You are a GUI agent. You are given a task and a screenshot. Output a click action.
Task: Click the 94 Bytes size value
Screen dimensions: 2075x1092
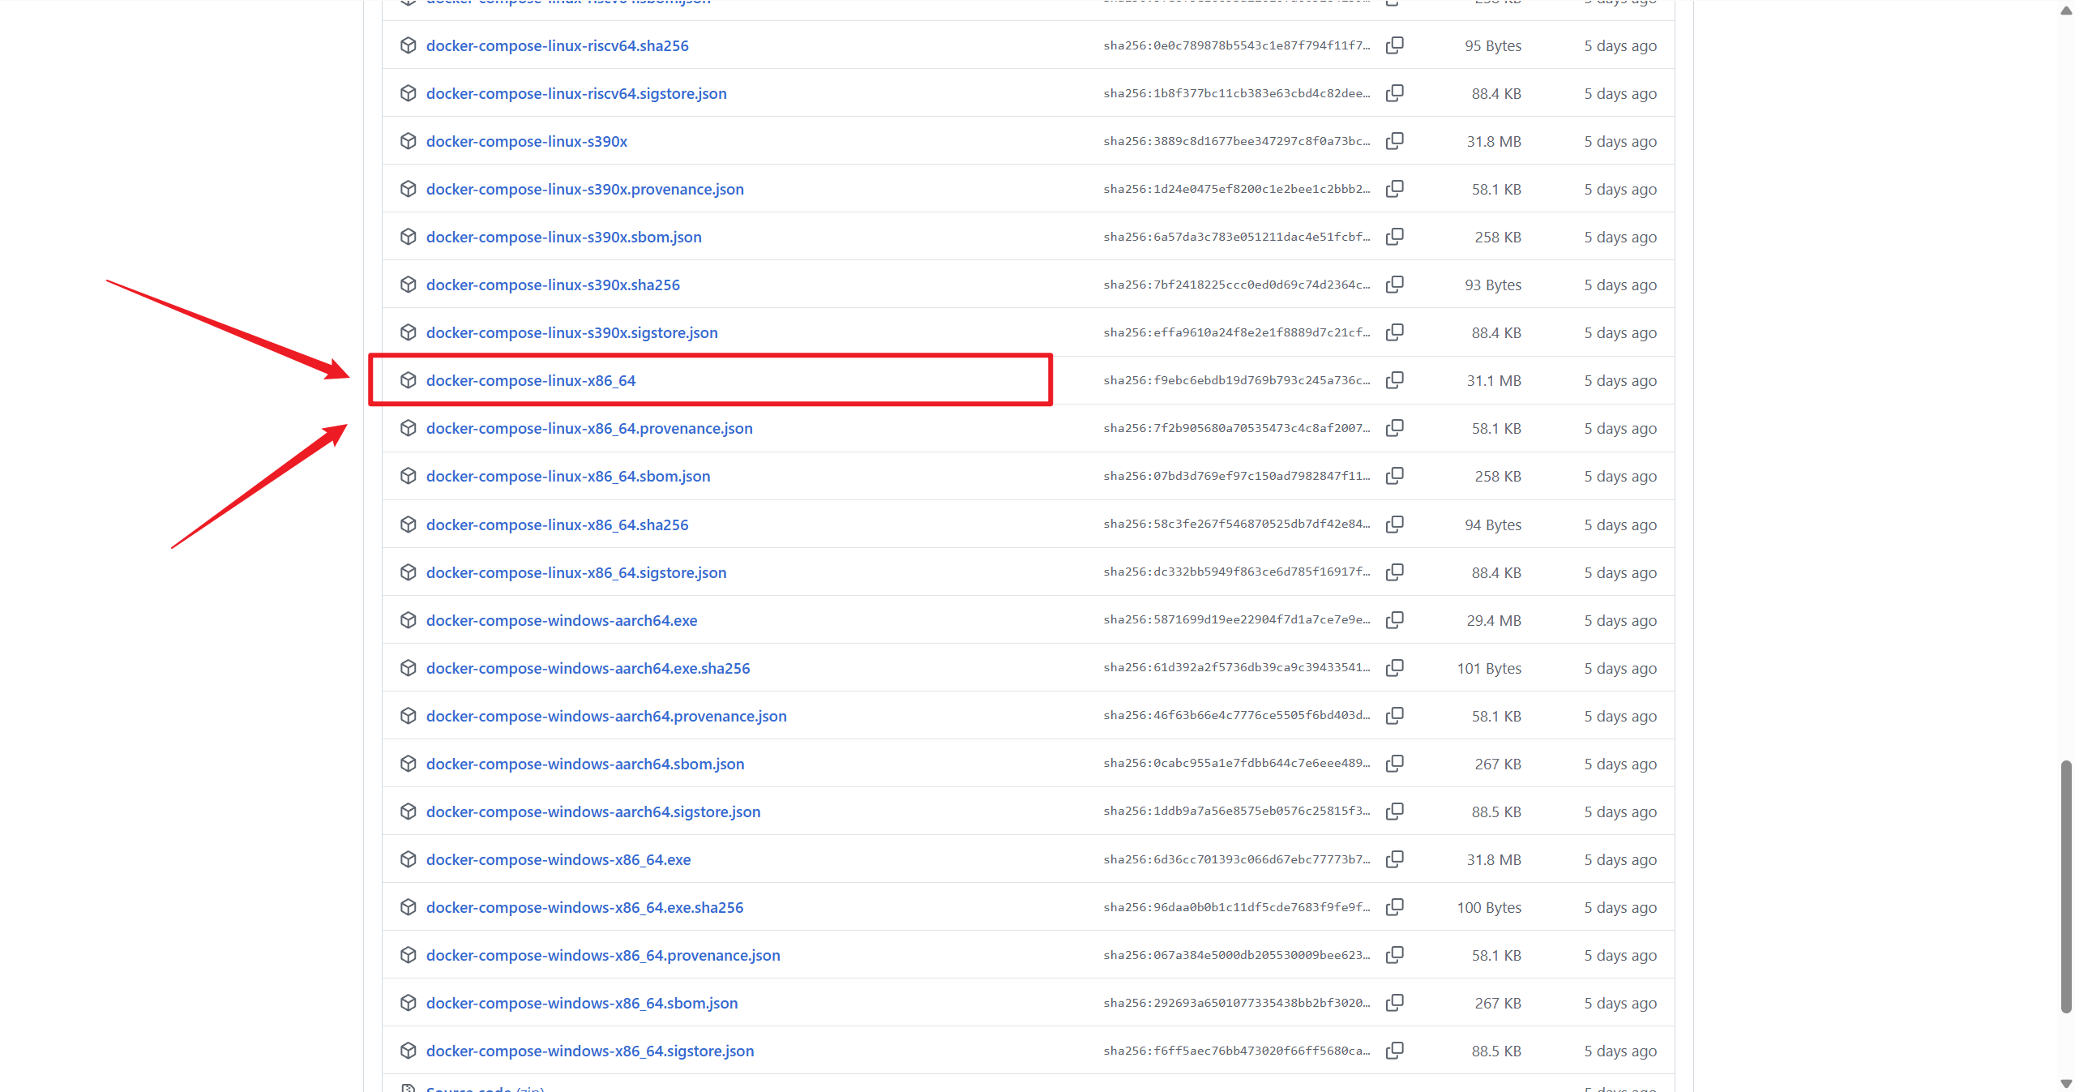1493,525
